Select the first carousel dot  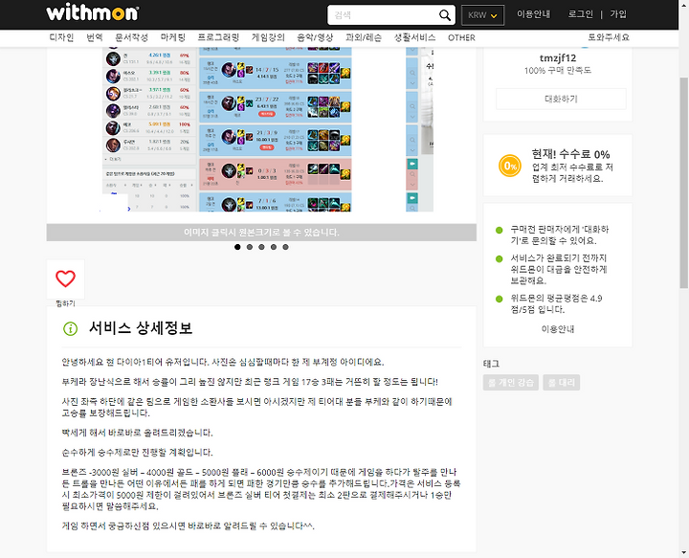point(237,247)
